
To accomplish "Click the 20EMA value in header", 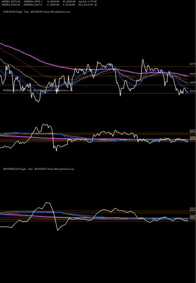I will (x=10, y=1).
